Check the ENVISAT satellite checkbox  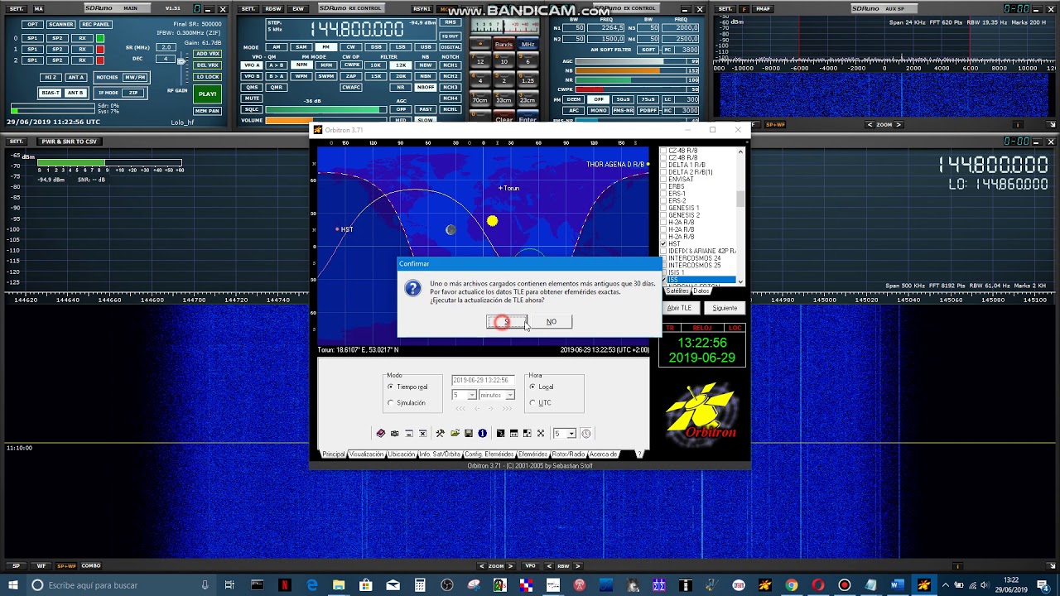[663, 179]
